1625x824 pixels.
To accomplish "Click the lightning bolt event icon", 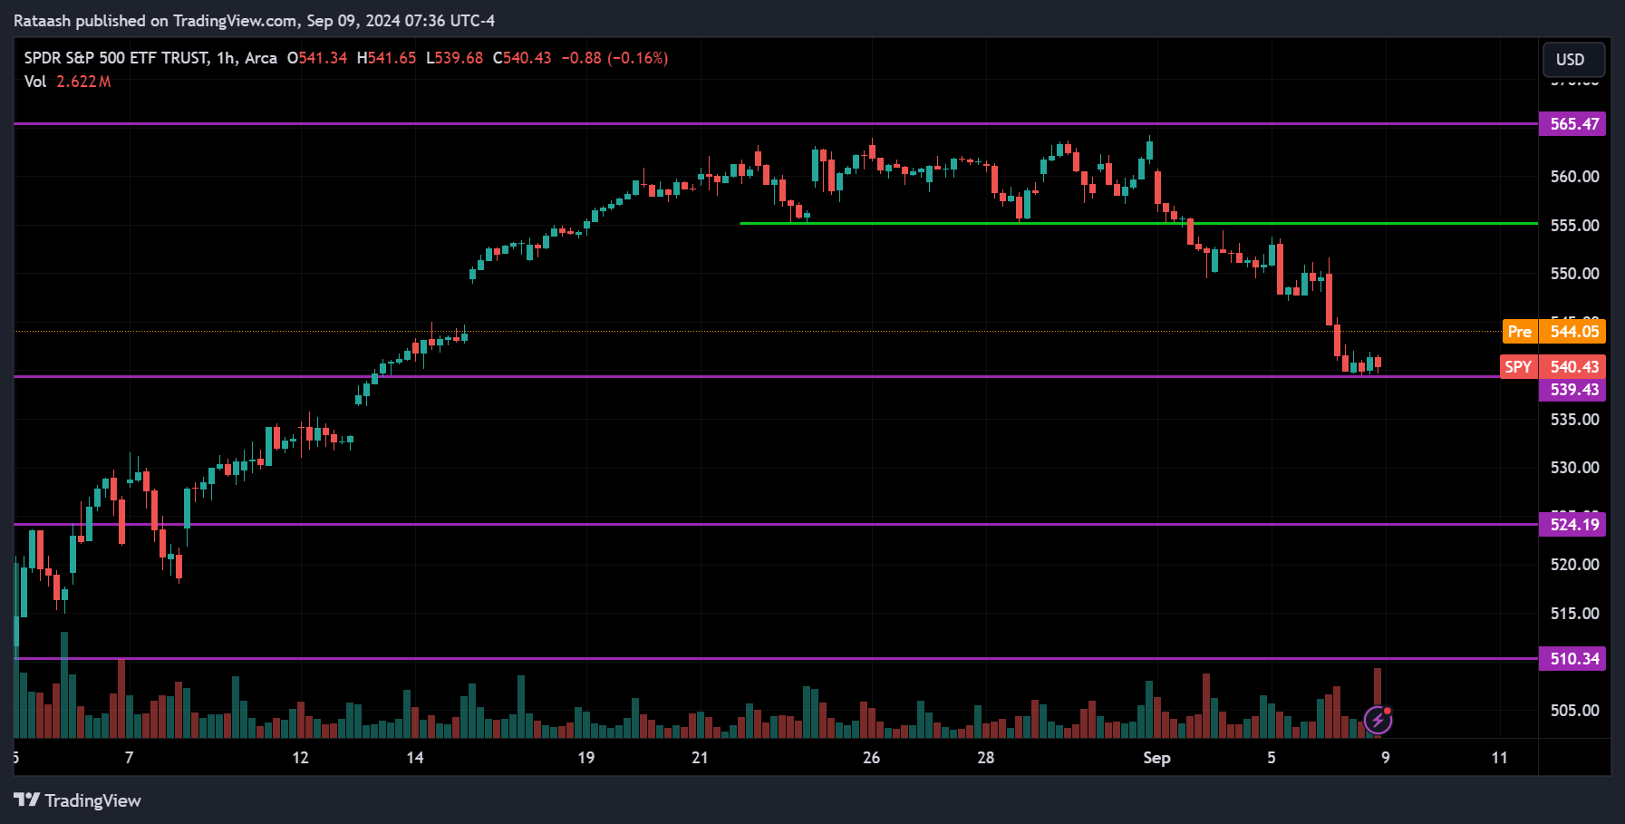I will [x=1378, y=720].
